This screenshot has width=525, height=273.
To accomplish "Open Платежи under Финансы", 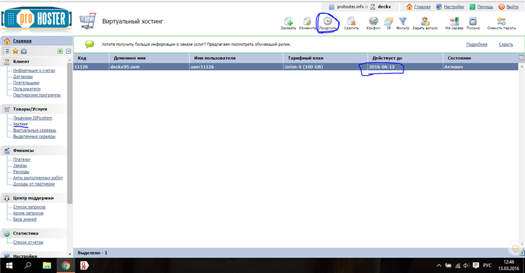I will (x=22, y=159).
